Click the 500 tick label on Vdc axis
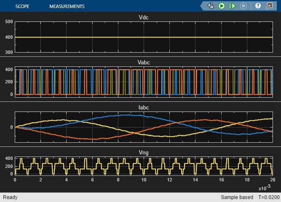Viewport: 281px width, 202px height. [9, 21]
